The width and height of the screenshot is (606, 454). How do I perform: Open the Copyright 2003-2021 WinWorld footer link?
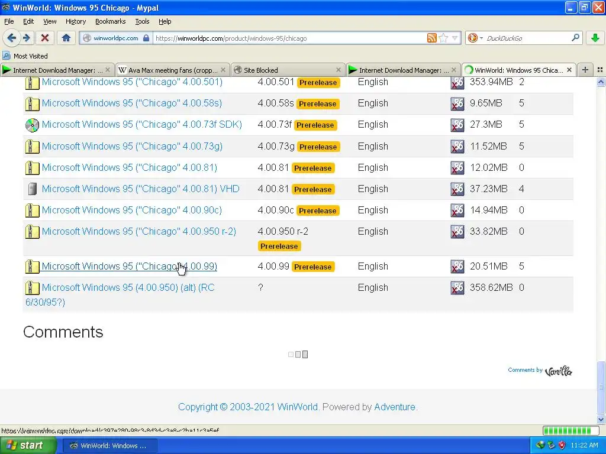click(x=248, y=407)
